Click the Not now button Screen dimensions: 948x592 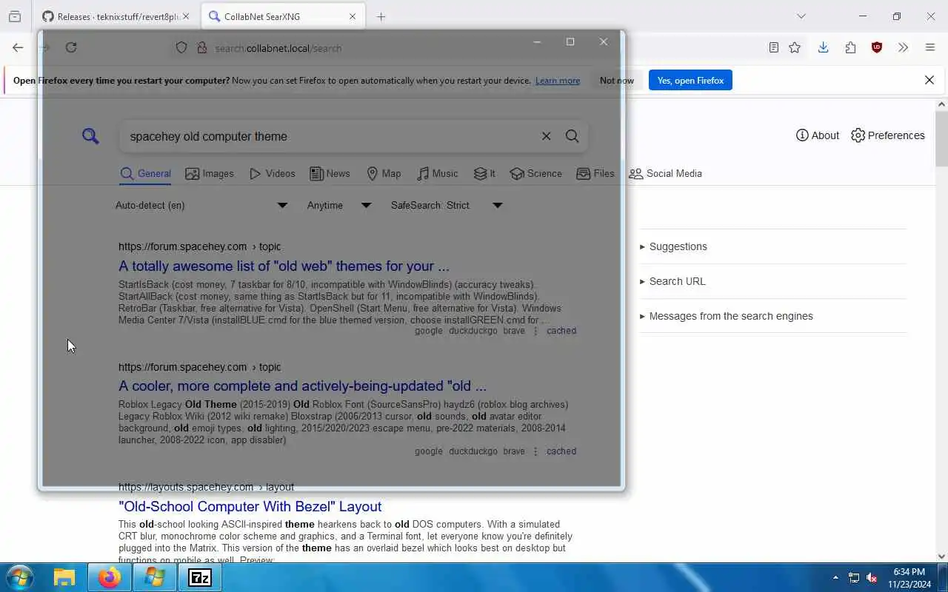(x=617, y=81)
